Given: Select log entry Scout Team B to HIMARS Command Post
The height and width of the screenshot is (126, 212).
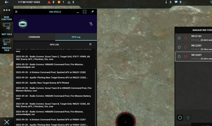Looking at the screenshot, I should coord(54,89).
